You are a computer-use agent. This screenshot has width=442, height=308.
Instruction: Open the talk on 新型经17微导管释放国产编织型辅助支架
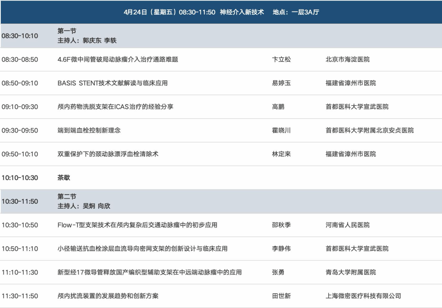149,272
